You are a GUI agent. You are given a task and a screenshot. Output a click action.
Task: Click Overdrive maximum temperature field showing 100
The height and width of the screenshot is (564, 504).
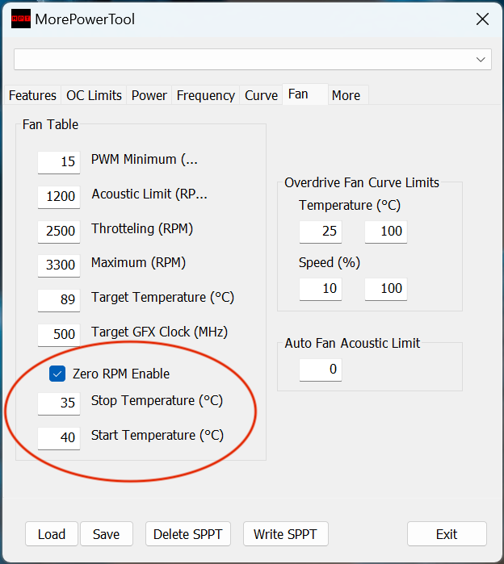click(x=386, y=232)
